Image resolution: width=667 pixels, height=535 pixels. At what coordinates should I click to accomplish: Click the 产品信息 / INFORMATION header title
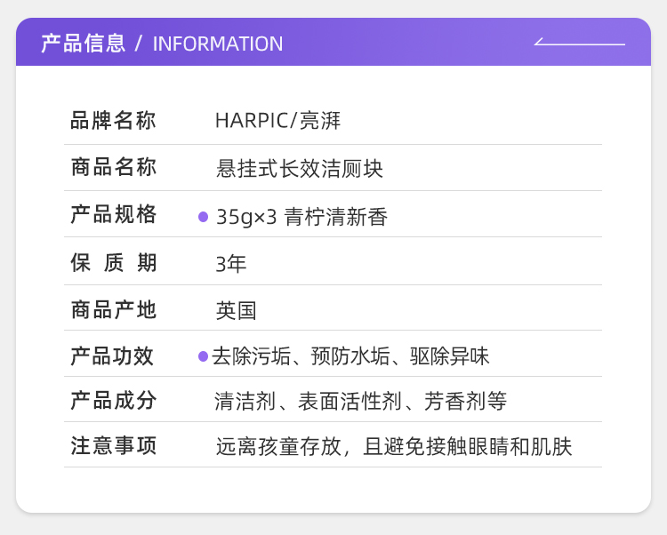pyautogui.click(x=162, y=44)
